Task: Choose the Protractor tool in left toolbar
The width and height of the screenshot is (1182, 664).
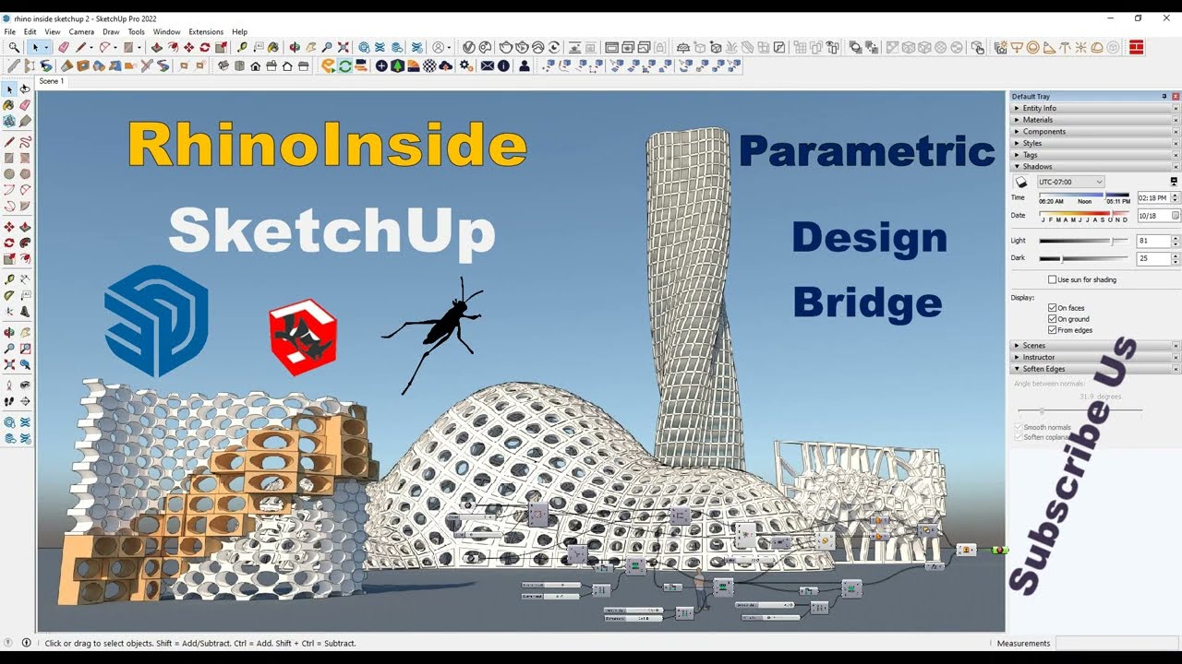Action: click(9, 295)
